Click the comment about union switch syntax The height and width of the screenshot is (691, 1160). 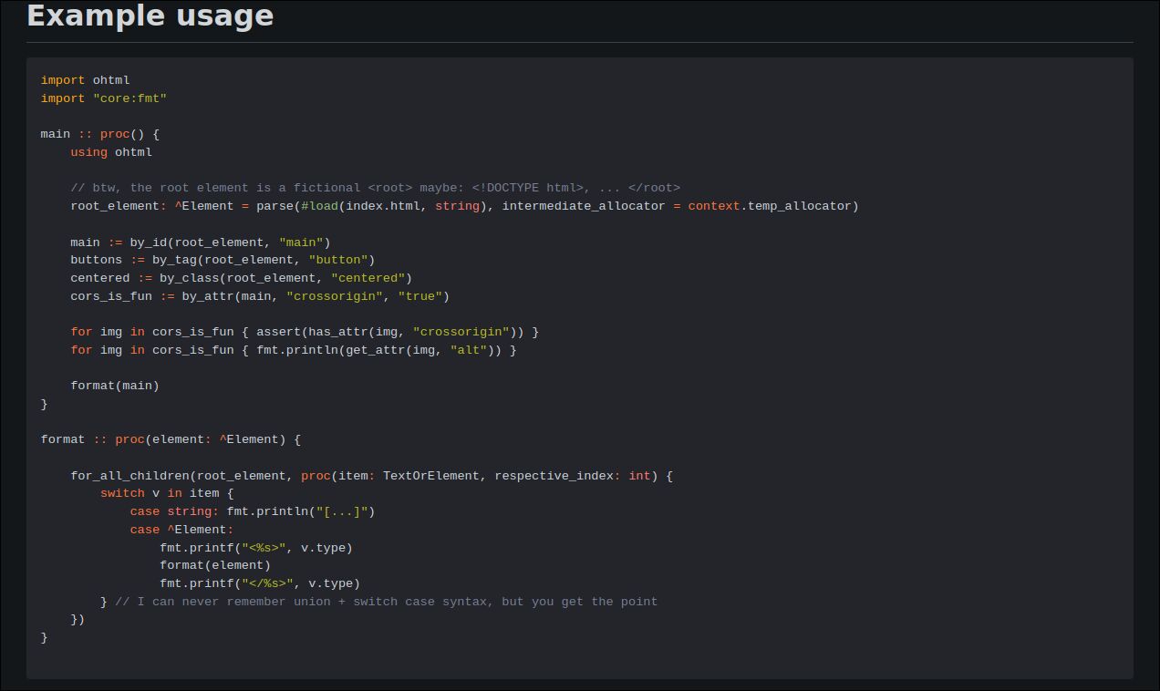click(386, 602)
